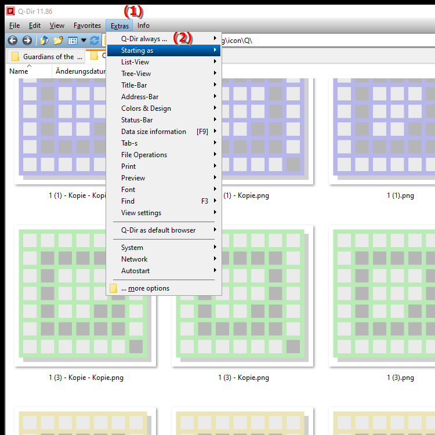Click the Back navigation arrow icon
The height and width of the screenshot is (435, 435).
13,41
